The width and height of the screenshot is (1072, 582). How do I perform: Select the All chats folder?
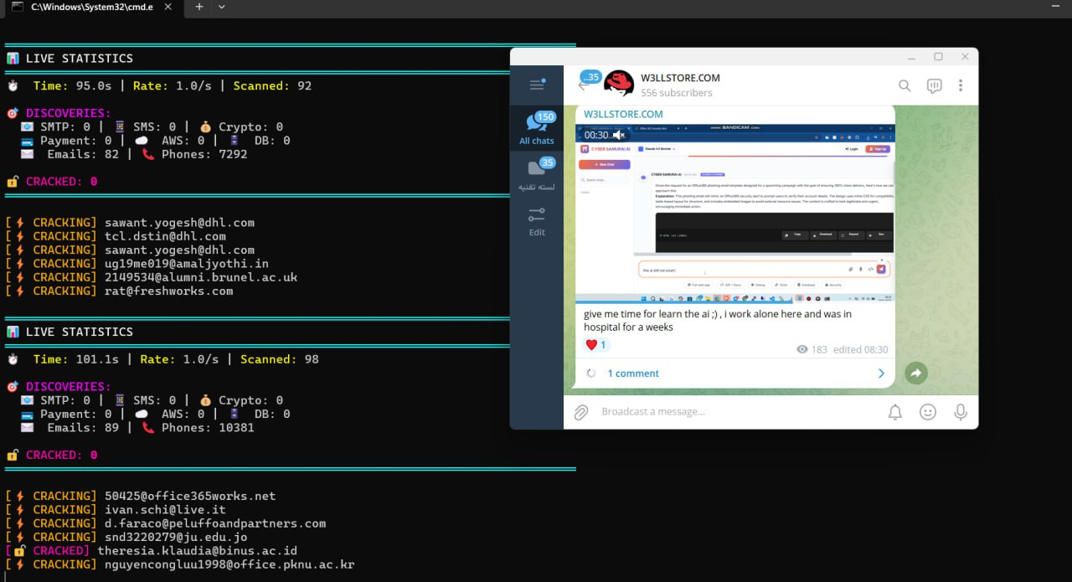537,128
